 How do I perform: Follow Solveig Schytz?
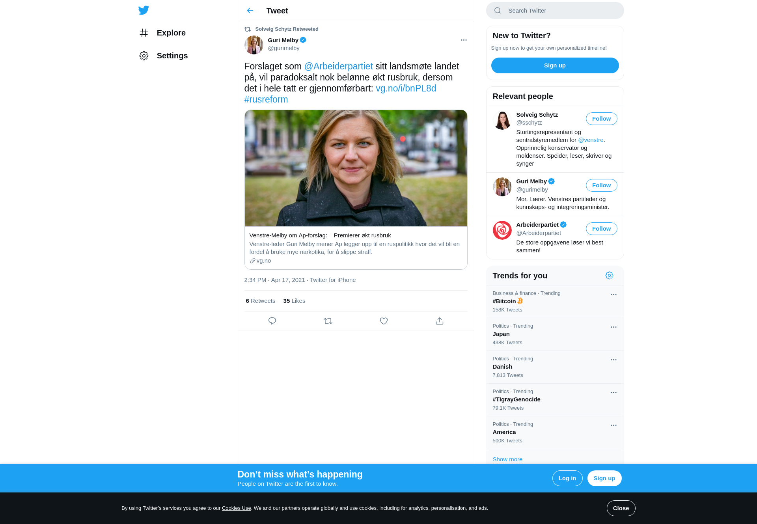(x=601, y=119)
